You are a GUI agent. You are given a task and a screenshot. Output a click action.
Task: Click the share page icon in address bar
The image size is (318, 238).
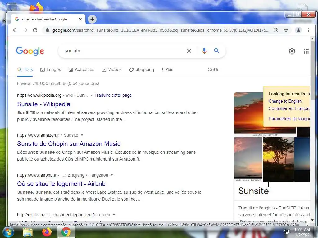[276, 30]
